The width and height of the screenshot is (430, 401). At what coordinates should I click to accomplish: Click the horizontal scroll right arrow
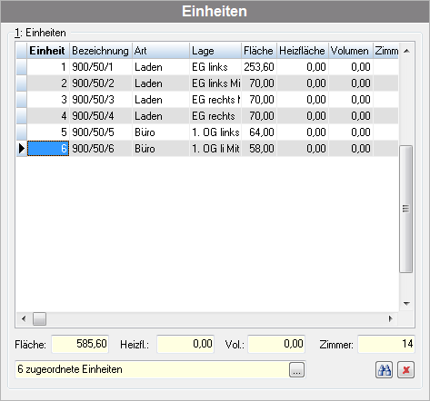391,318
